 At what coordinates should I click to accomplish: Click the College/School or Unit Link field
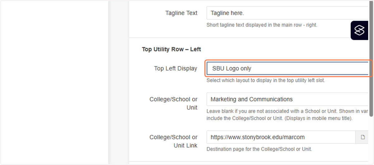tap(281, 137)
